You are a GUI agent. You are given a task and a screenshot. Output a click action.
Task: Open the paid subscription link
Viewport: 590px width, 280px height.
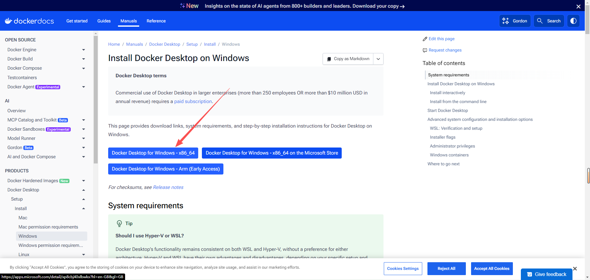pyautogui.click(x=193, y=102)
